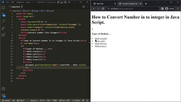Open the browser tab search chevron
Viewport: 181px width, 102px height.
click(x=158, y=2)
